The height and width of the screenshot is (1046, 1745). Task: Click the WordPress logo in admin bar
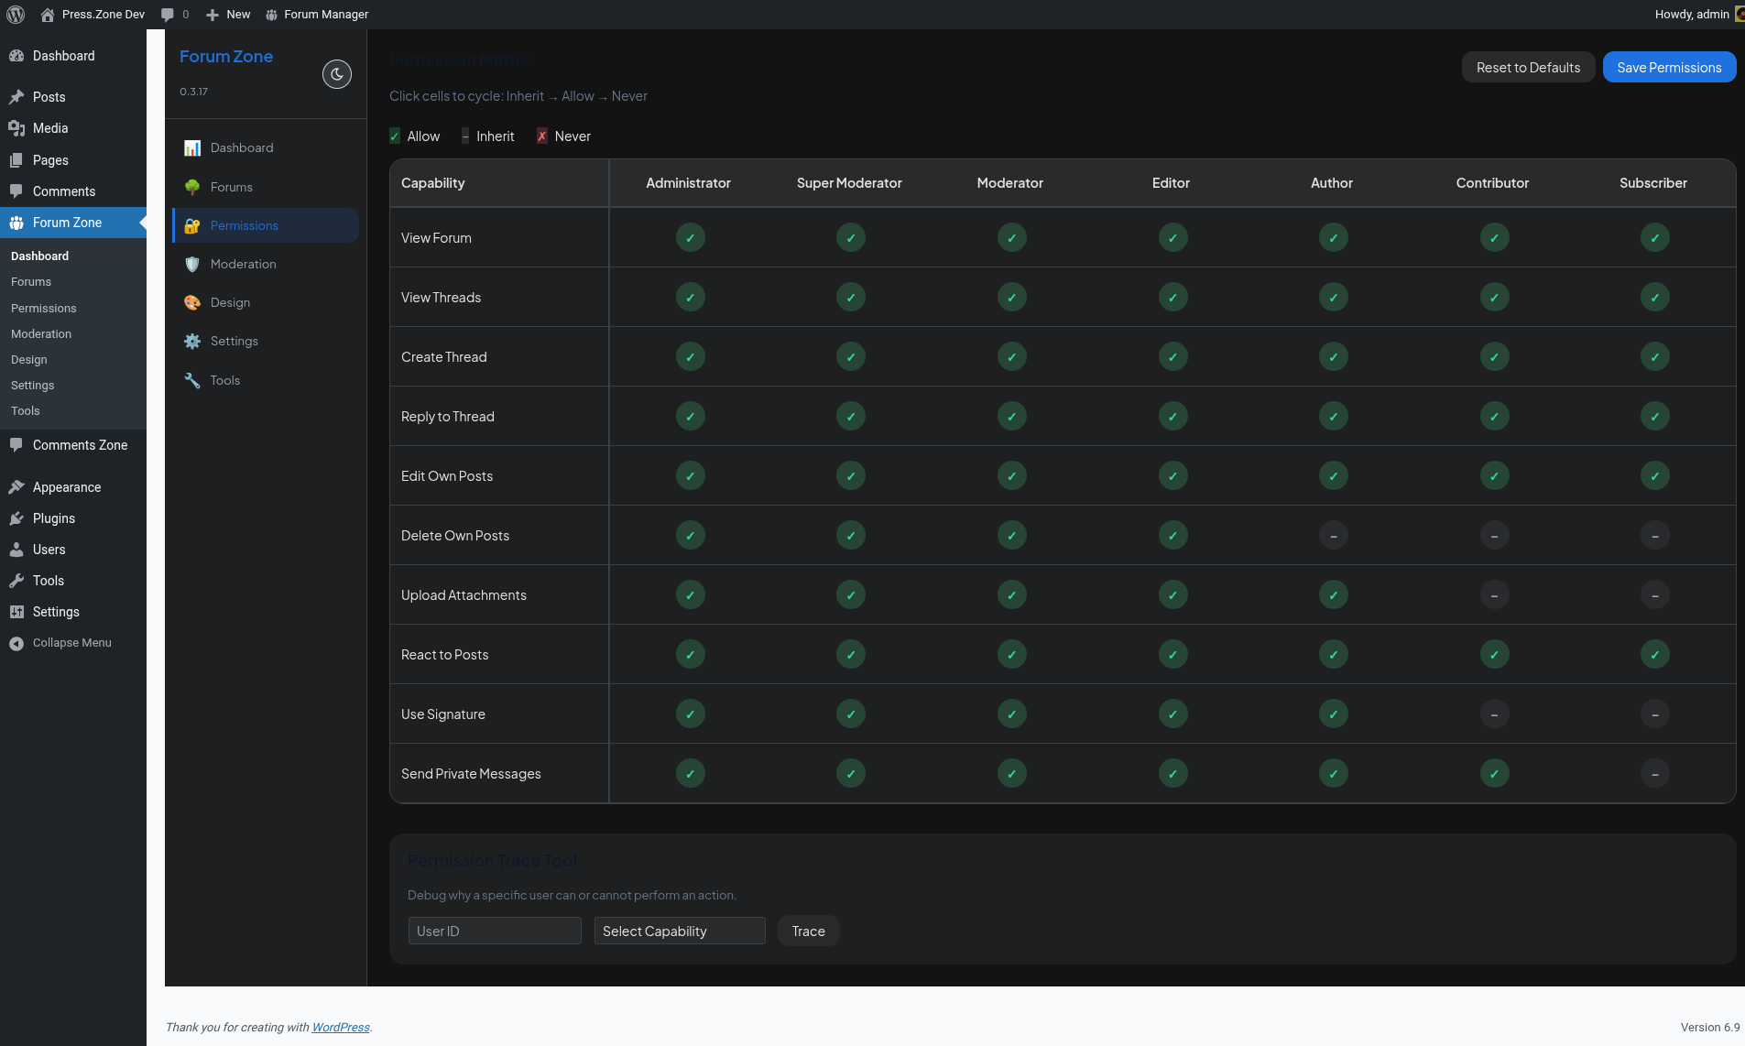(x=16, y=15)
